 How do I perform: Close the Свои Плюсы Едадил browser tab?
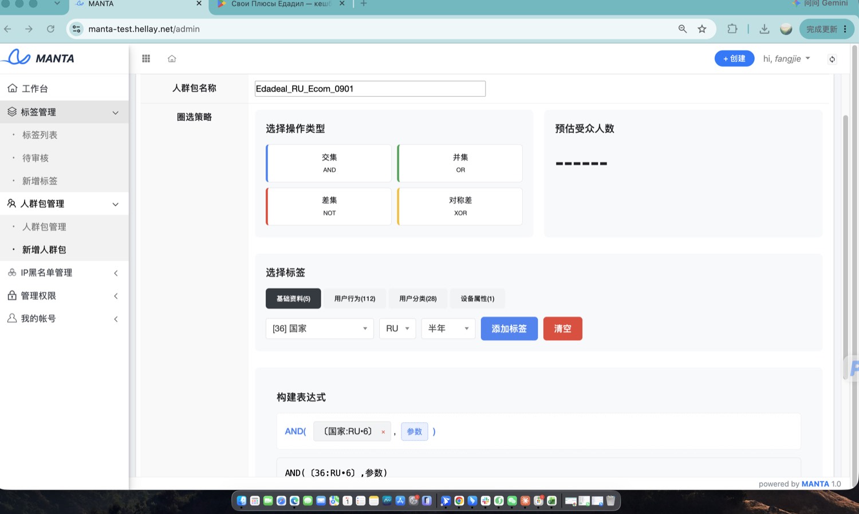342,3
